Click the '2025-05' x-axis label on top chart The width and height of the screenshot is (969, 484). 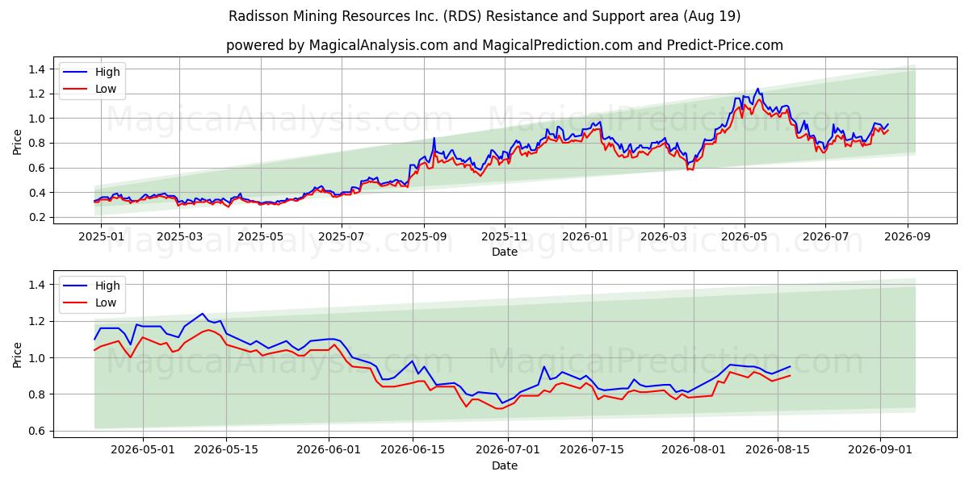point(262,237)
